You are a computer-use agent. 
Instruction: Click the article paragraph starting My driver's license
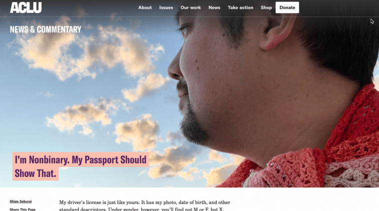[x=144, y=205]
